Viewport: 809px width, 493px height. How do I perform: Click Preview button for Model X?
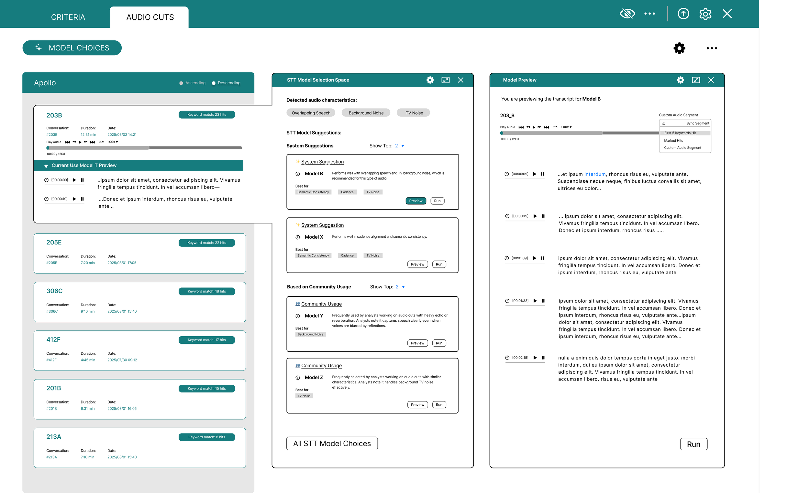tap(417, 264)
